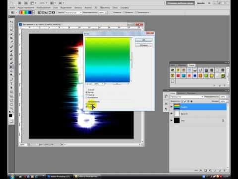Image resolution: width=238 pixels, height=179 pixels.
Task: Click the document zoom percentage field
Action: pyautogui.click(x=23, y=145)
